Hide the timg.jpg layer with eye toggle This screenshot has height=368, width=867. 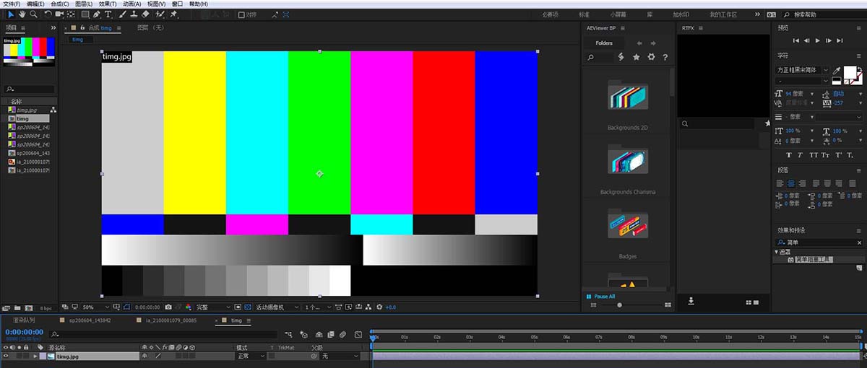pyautogui.click(x=6, y=356)
